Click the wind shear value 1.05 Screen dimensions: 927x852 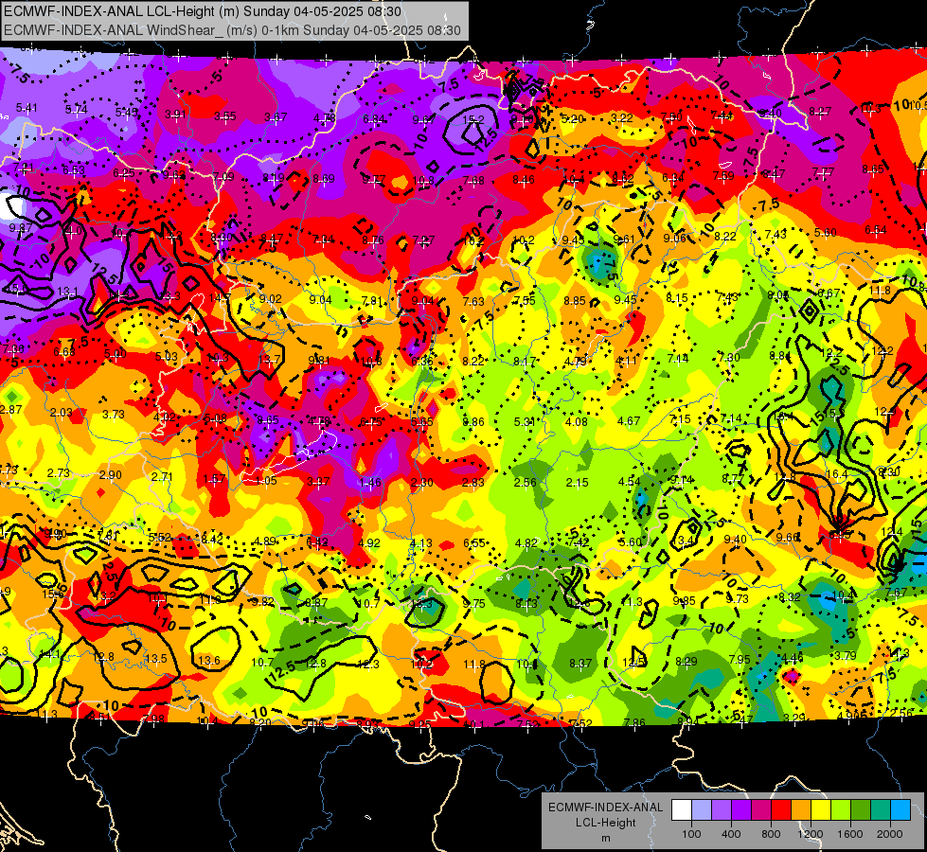pyautogui.click(x=266, y=480)
